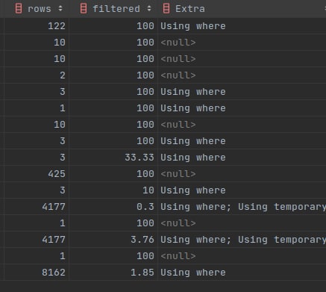Select the rows cell with value 122
Screen dimensions: 326x292
click(37, 26)
